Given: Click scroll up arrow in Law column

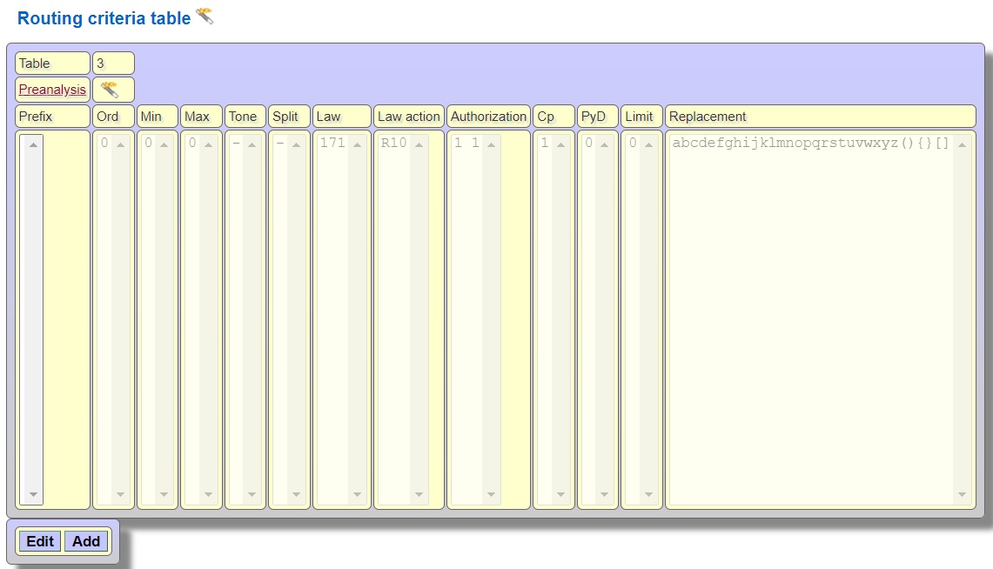Looking at the screenshot, I should click(357, 144).
